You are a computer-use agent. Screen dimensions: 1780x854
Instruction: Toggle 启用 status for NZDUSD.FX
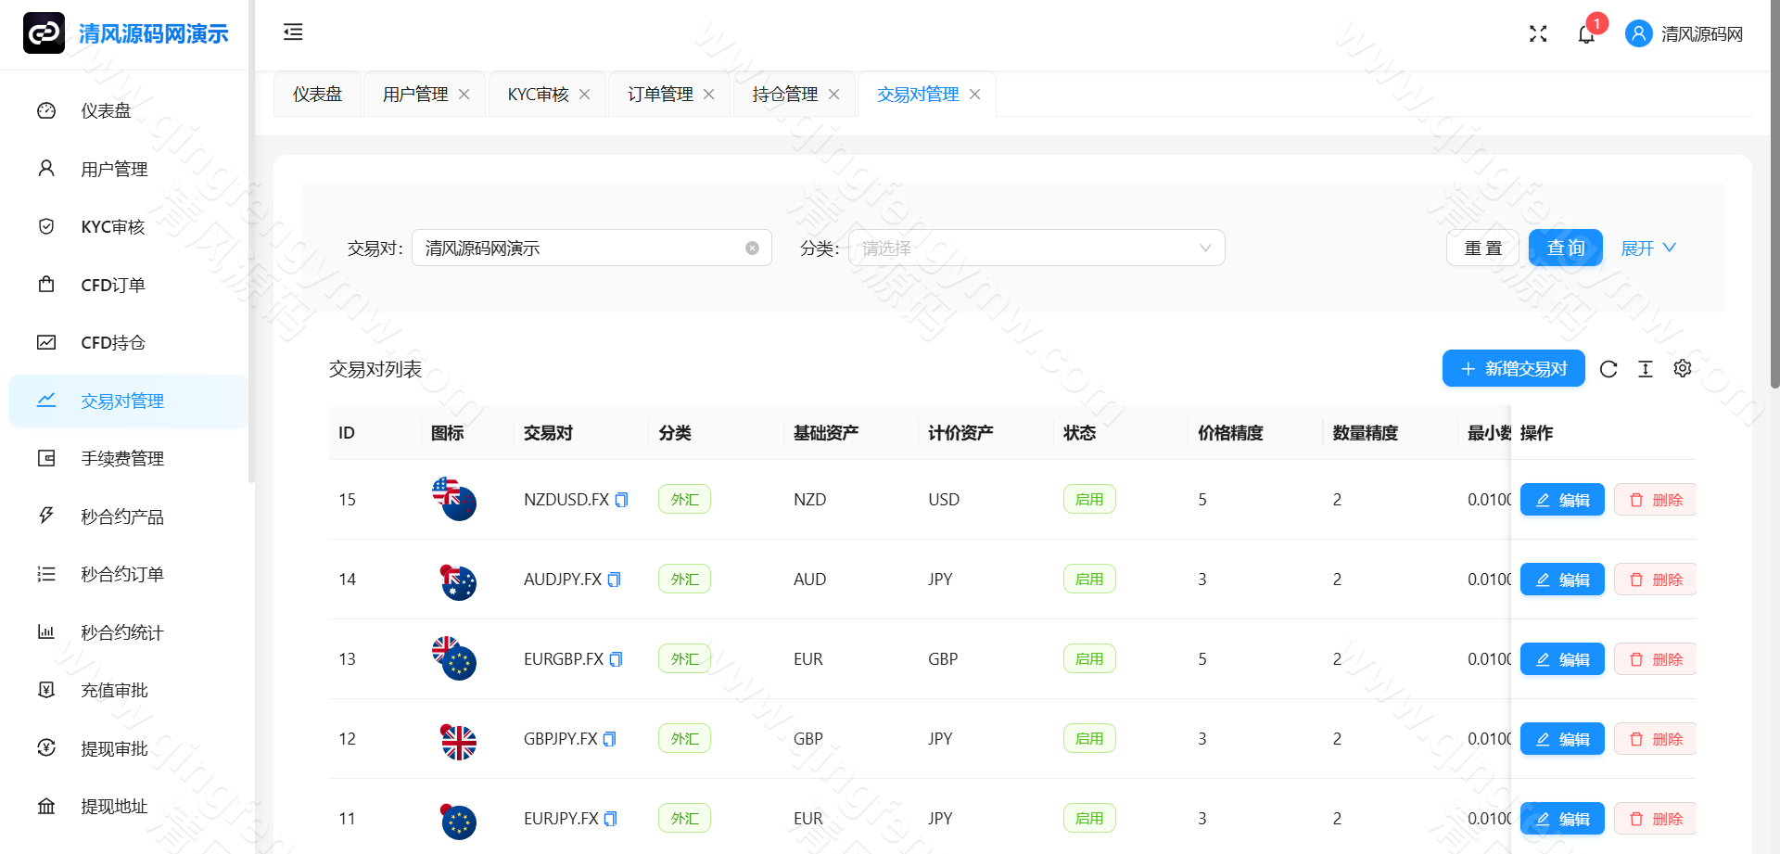1089,499
